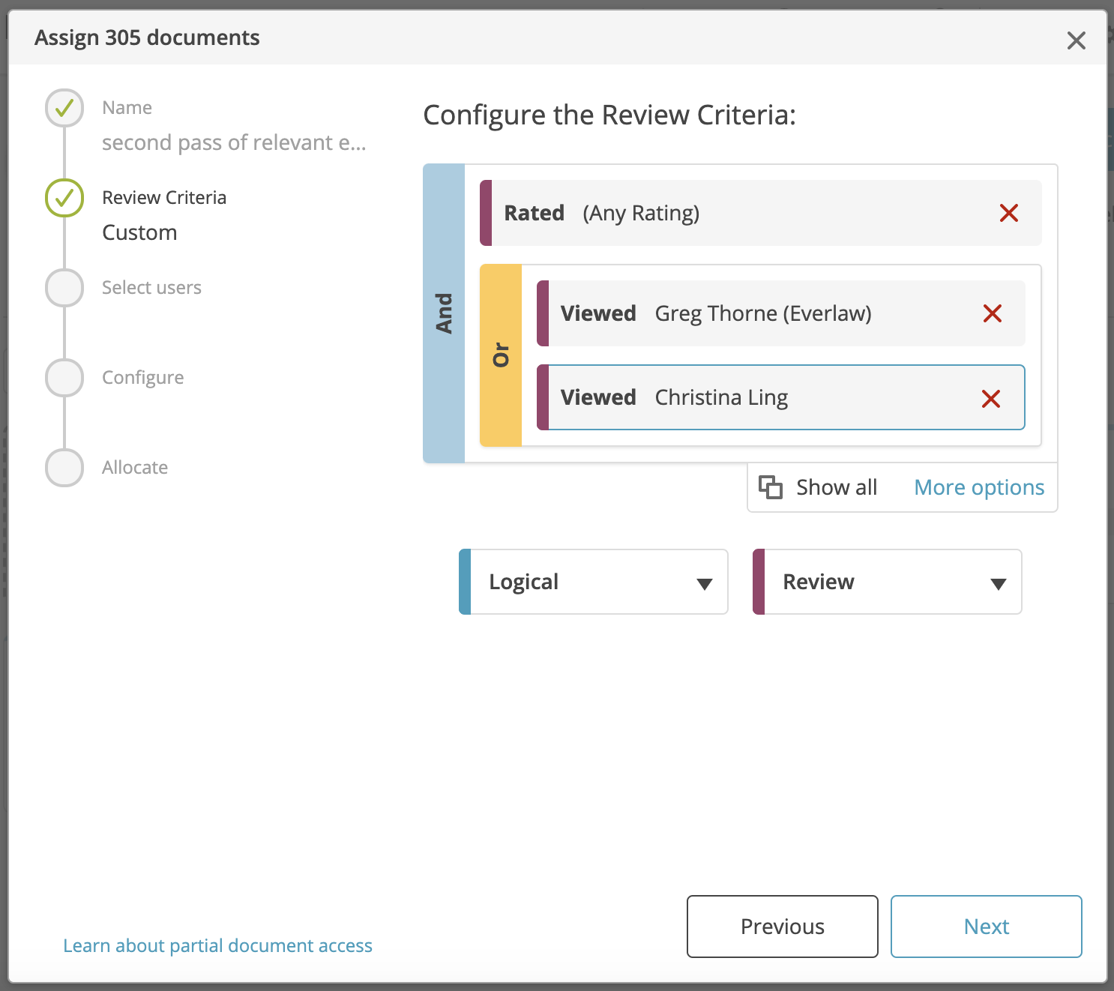Click the Review Criteria step checkmark
Viewport: 1114px width, 991px height.
[x=64, y=198]
